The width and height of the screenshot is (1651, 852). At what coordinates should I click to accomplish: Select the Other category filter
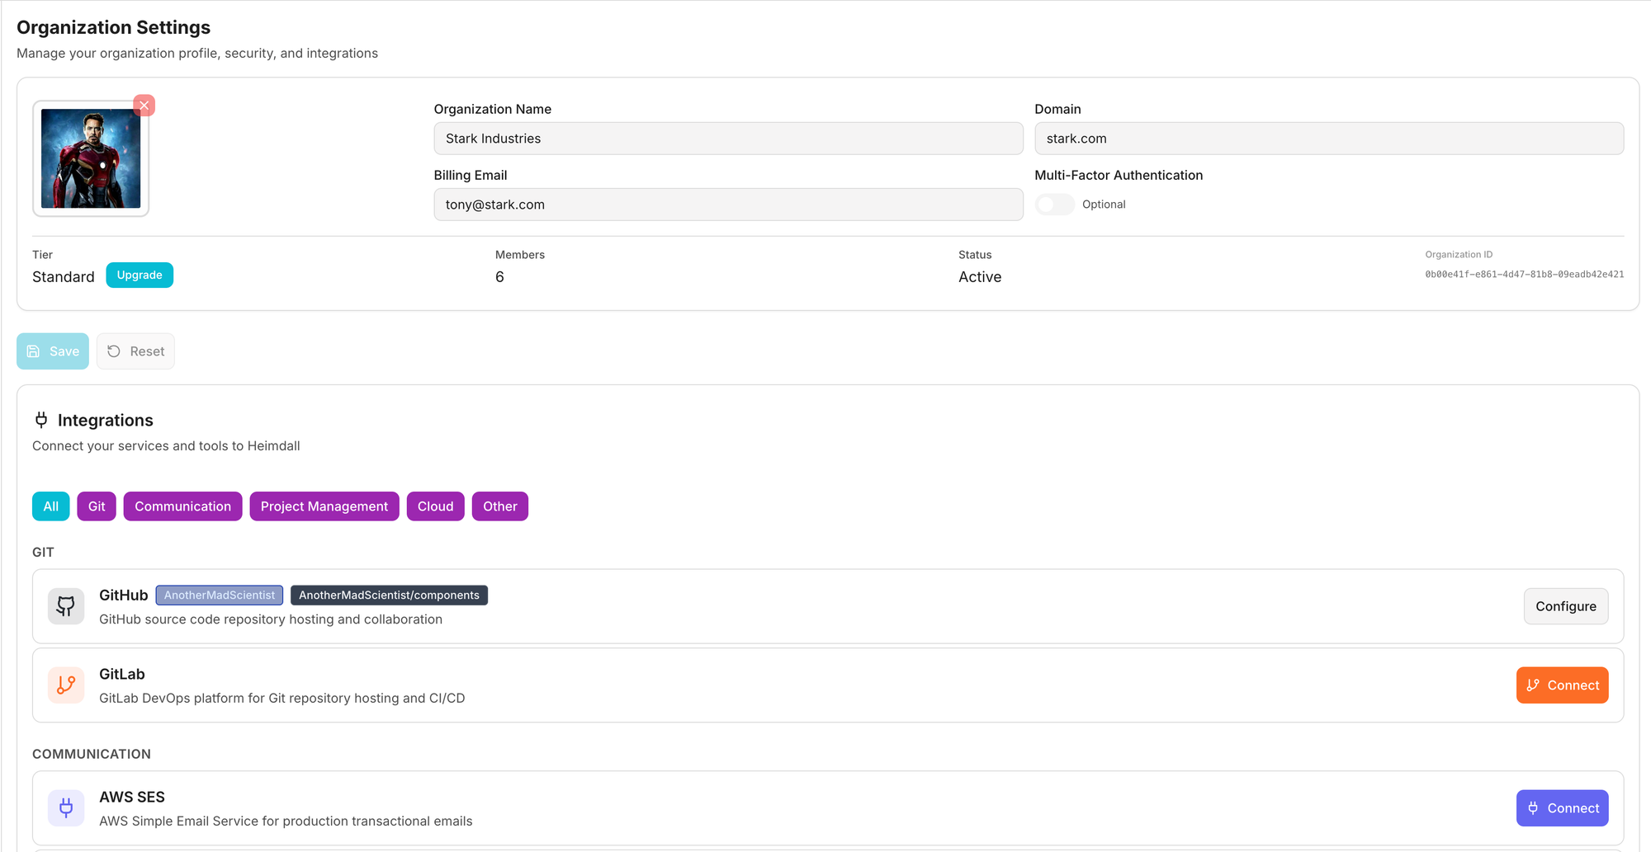pos(499,506)
